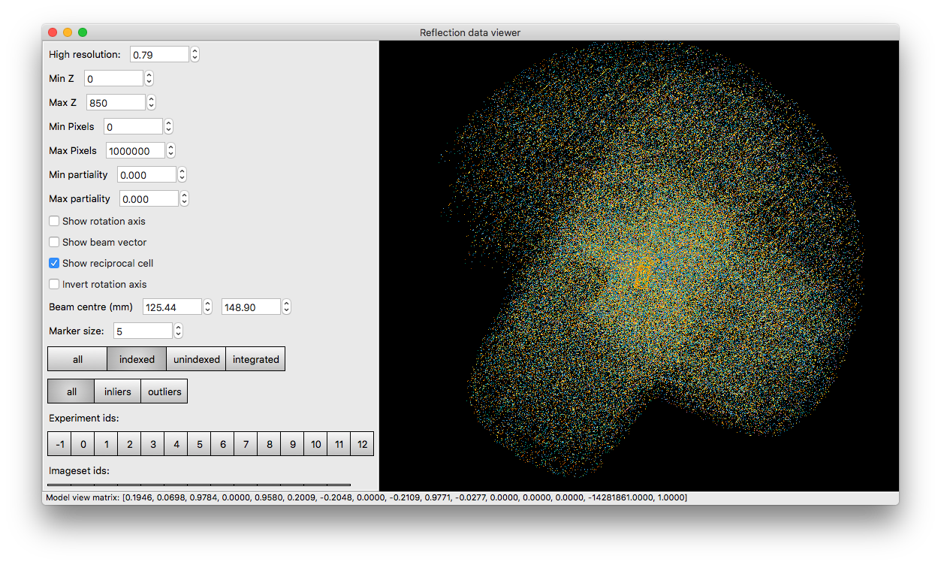The width and height of the screenshot is (941, 565).
Task: Adjust spinner beside Beam centre 125.44
Action: click(208, 307)
